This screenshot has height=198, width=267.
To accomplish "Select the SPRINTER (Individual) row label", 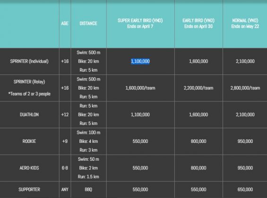I will 29,61.
